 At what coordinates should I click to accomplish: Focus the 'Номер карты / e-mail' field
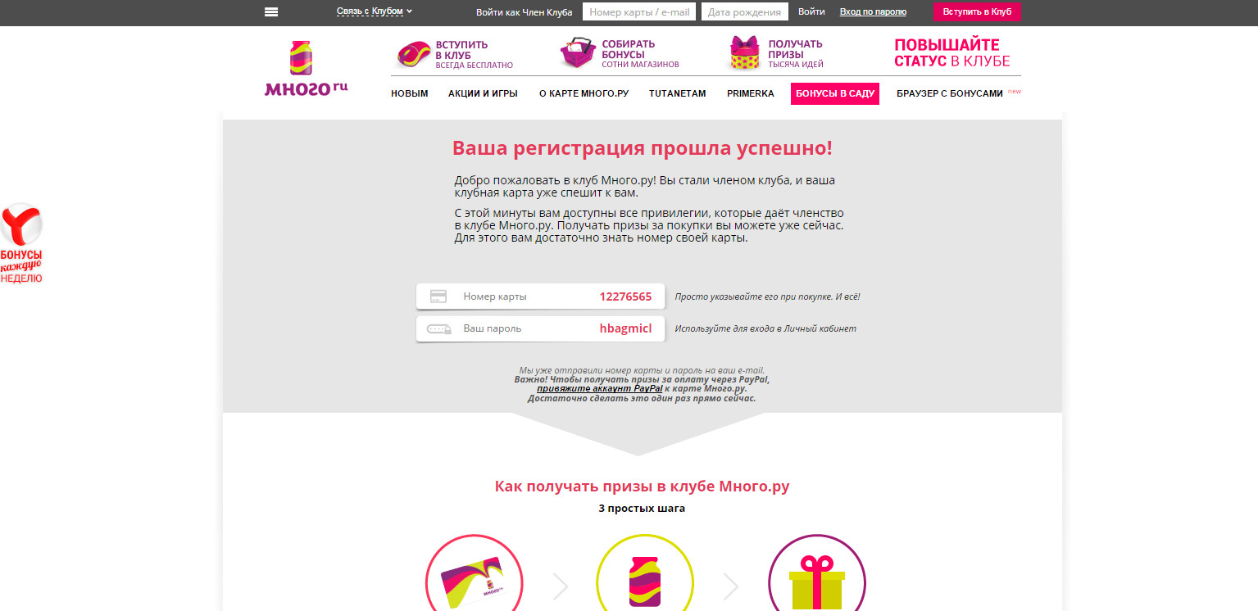pos(640,11)
